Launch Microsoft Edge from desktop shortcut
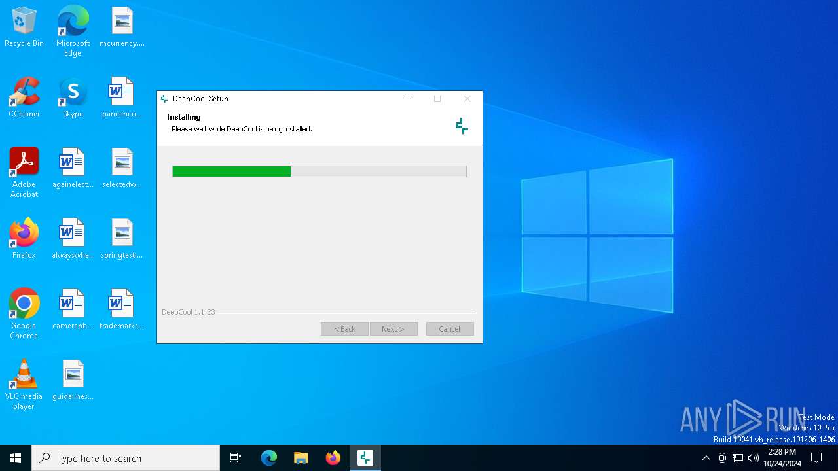This screenshot has width=838, height=471. coord(73,31)
